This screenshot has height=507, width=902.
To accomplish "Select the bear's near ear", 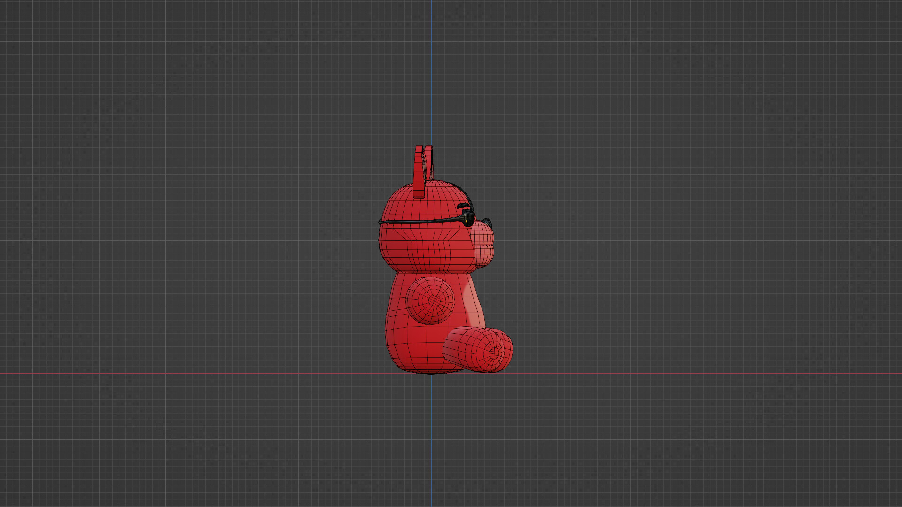I will point(419,173).
